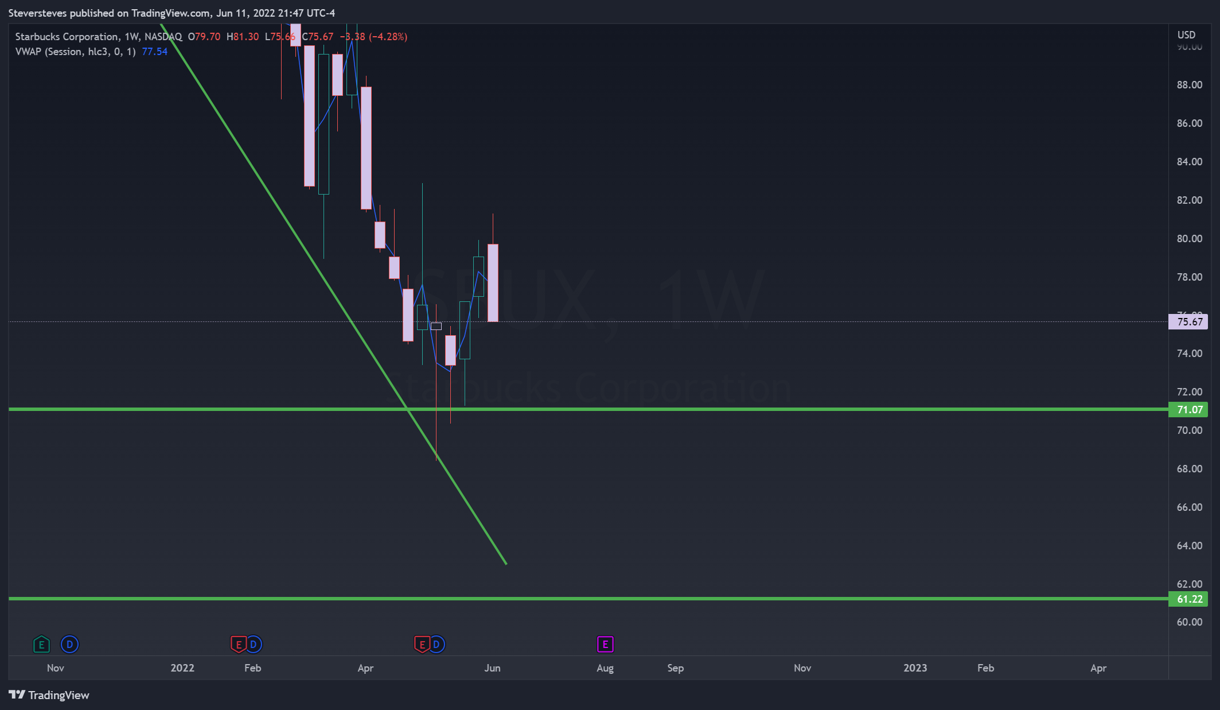Click the published-by header text

[171, 13]
